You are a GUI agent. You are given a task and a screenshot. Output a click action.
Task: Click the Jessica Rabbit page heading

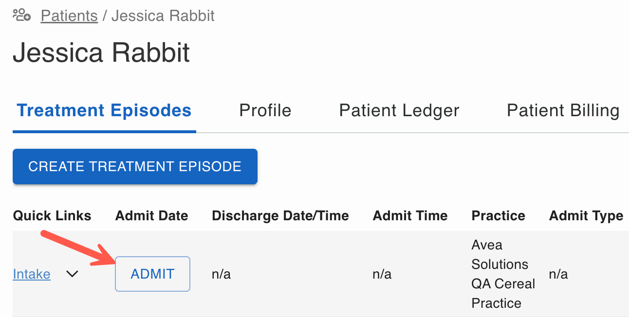click(101, 53)
